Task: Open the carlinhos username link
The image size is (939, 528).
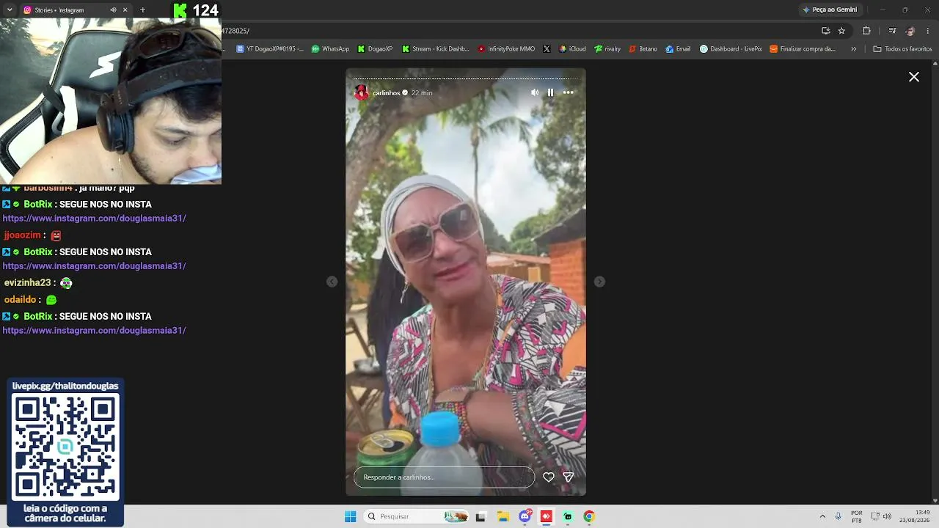Action: [x=386, y=93]
